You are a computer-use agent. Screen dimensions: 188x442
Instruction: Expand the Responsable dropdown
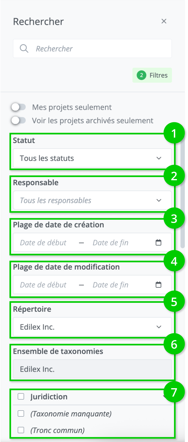pyautogui.click(x=92, y=200)
